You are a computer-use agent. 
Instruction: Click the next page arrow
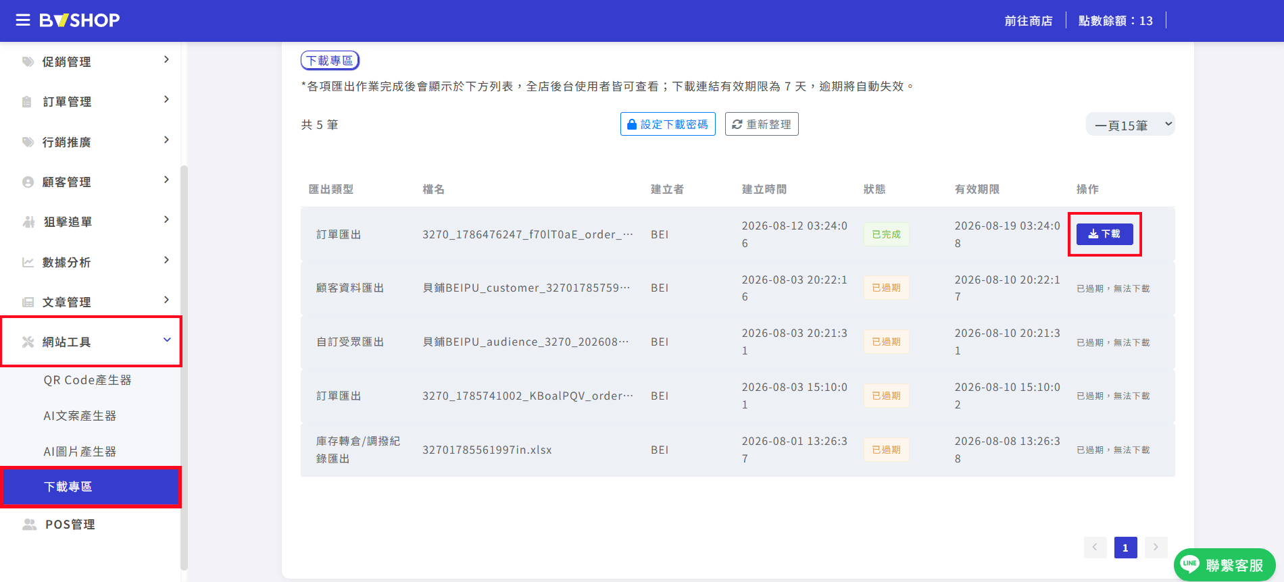pyautogui.click(x=1156, y=548)
